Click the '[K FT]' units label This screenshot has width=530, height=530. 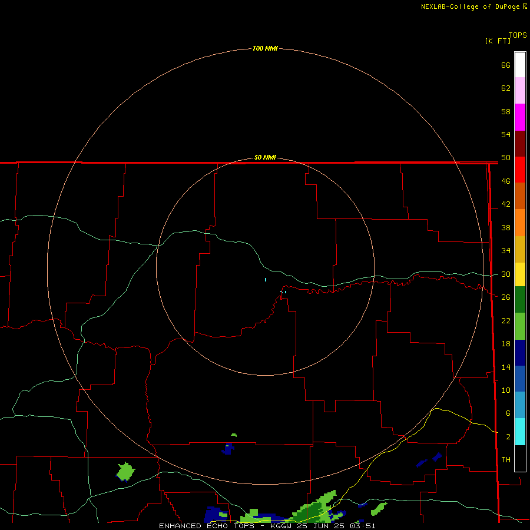tap(498, 41)
